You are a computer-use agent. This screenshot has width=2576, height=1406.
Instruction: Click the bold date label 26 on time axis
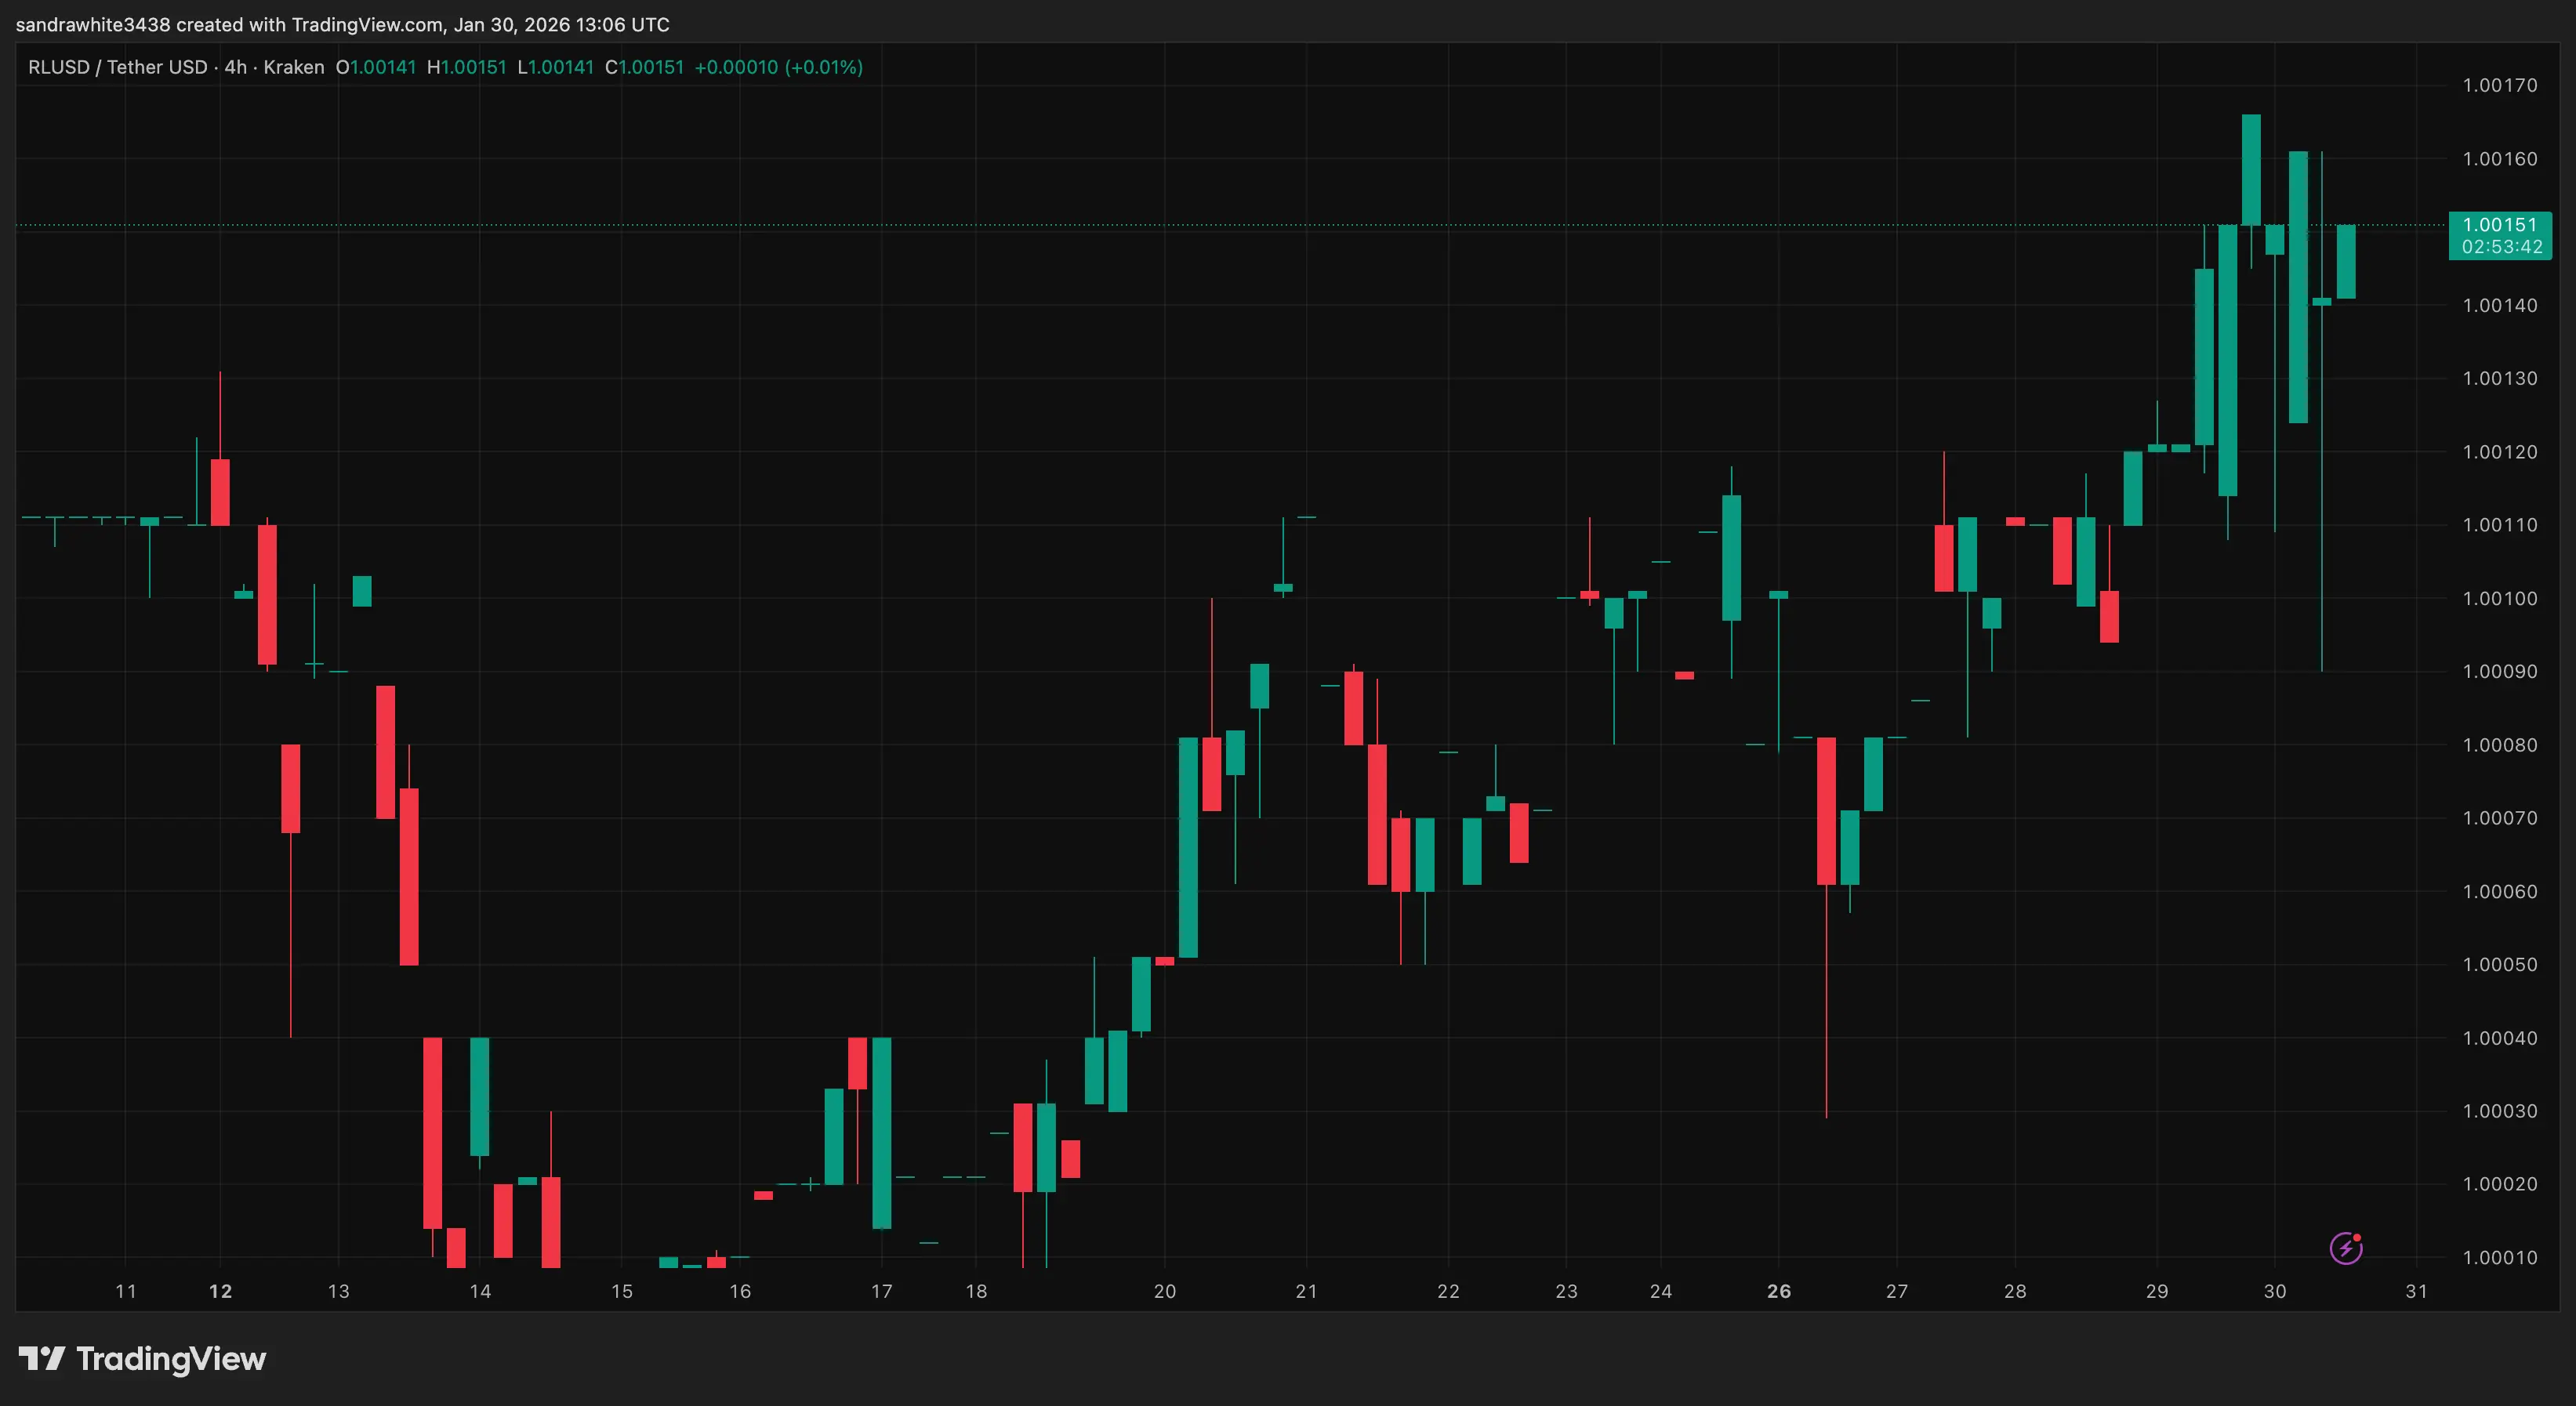pyautogui.click(x=1778, y=1291)
